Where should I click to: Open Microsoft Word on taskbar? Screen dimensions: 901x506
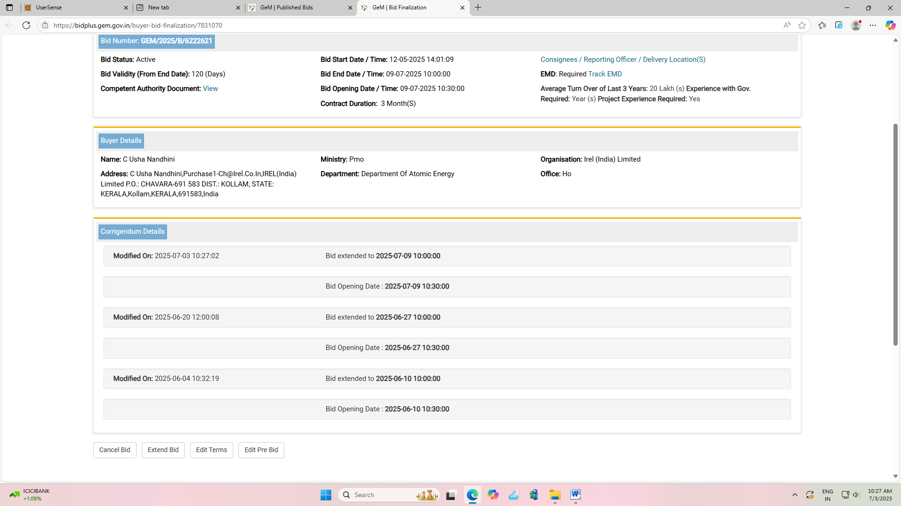[x=576, y=495]
